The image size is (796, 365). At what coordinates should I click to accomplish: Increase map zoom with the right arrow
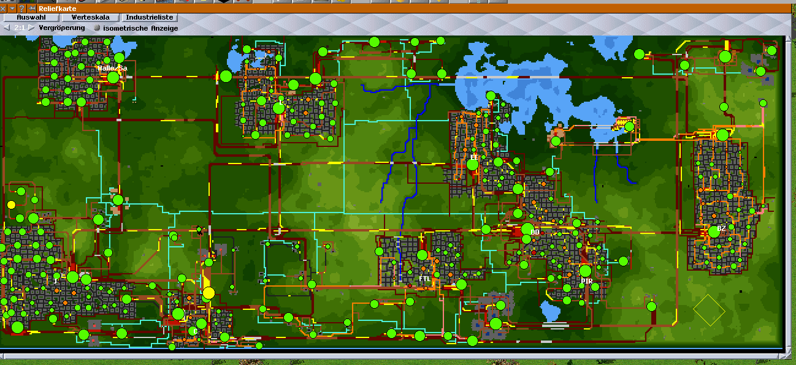click(31, 28)
